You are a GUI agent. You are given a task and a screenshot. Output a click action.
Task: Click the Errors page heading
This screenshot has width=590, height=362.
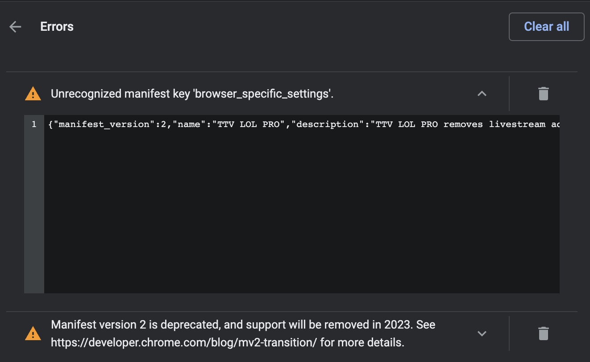(x=57, y=26)
